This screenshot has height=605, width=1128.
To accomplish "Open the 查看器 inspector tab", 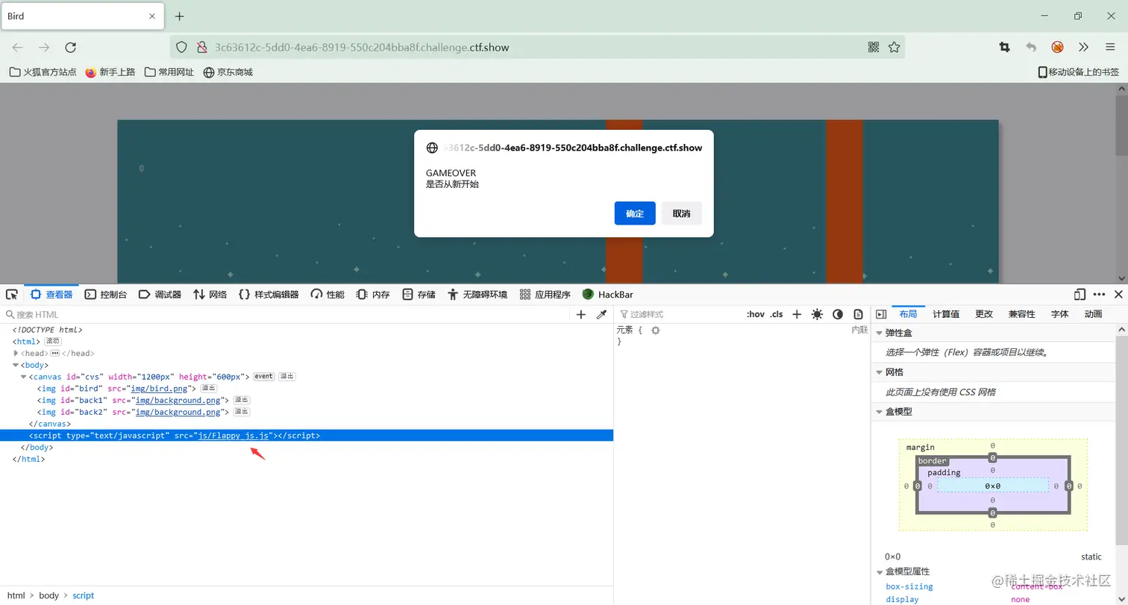I will 51,295.
